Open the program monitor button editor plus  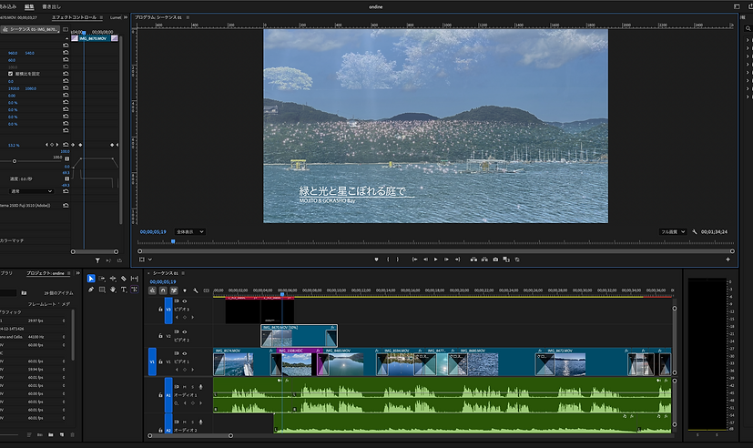coord(728,260)
